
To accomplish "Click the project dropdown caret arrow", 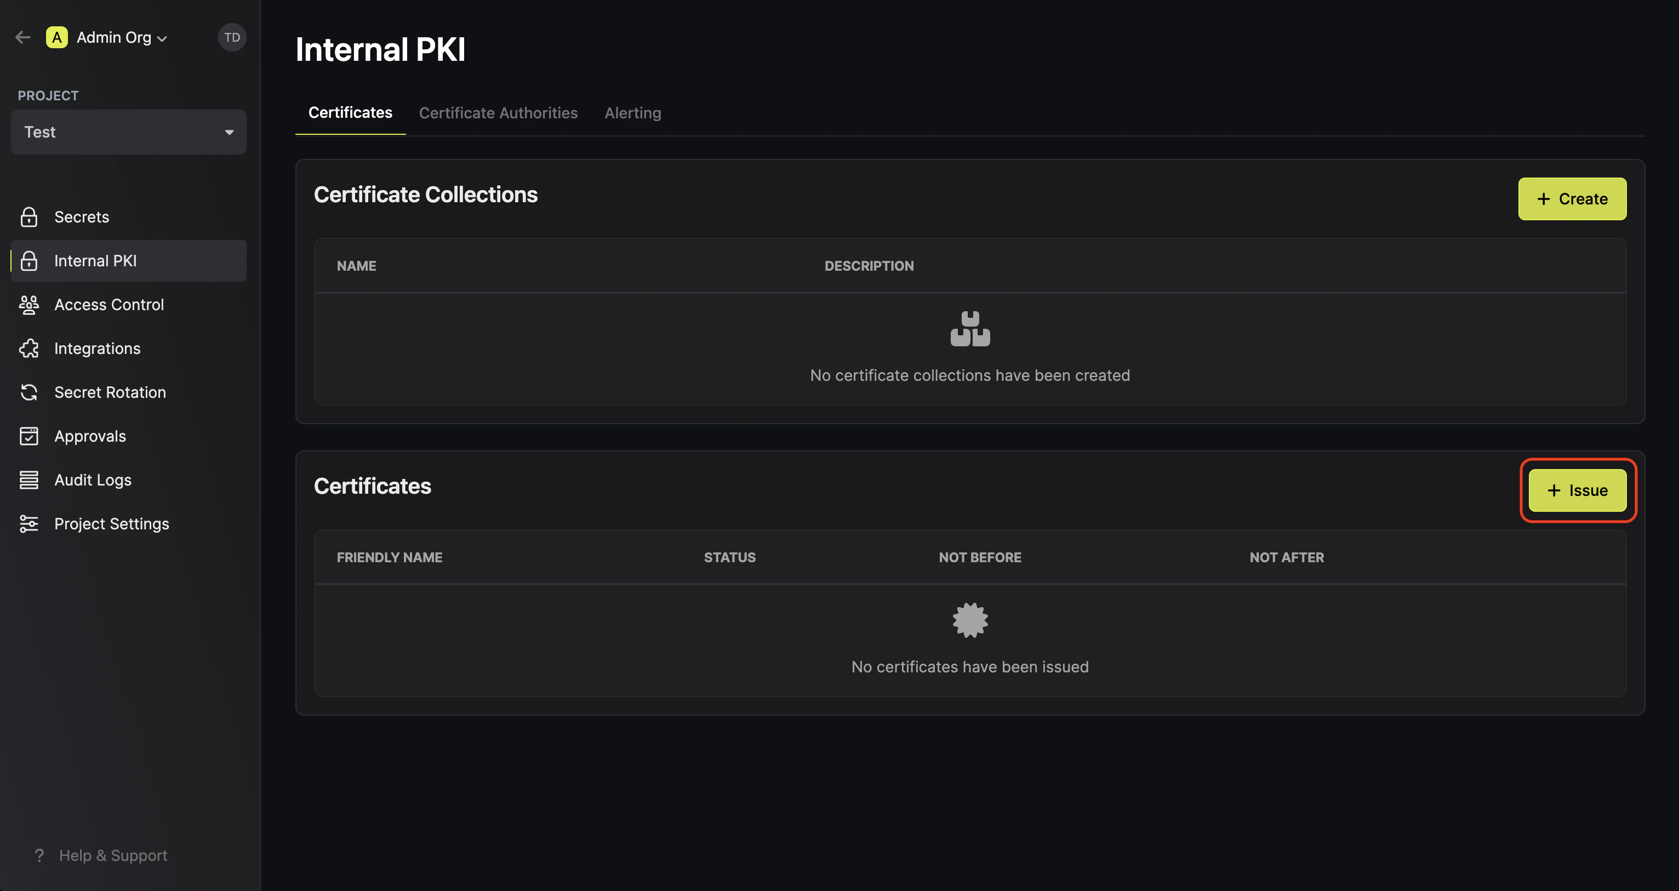I will (x=230, y=132).
